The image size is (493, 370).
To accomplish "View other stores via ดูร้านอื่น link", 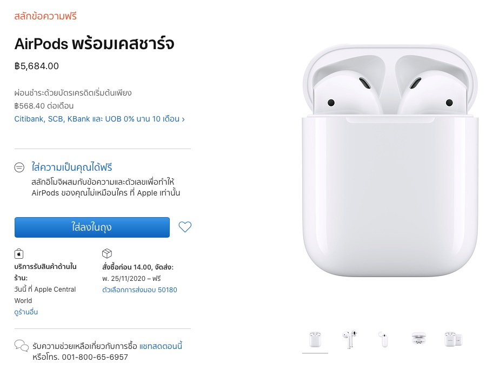I will click(26, 312).
